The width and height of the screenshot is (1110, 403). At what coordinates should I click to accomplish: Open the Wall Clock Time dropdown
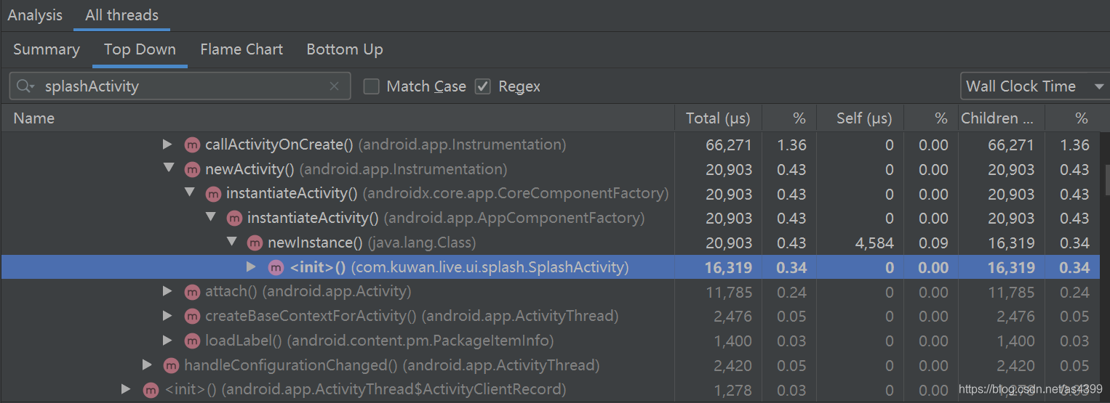(1034, 86)
